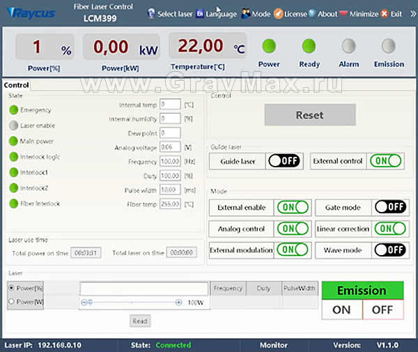Click the Total power on time field
This screenshot has width=418, height=352.
click(86, 253)
